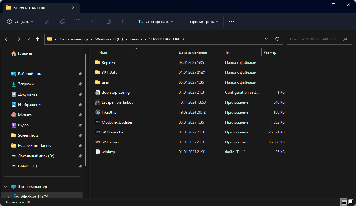Click date 19.09.2024 20:12 cell
Viewport: 356px width, 206px height.
tap(192, 112)
